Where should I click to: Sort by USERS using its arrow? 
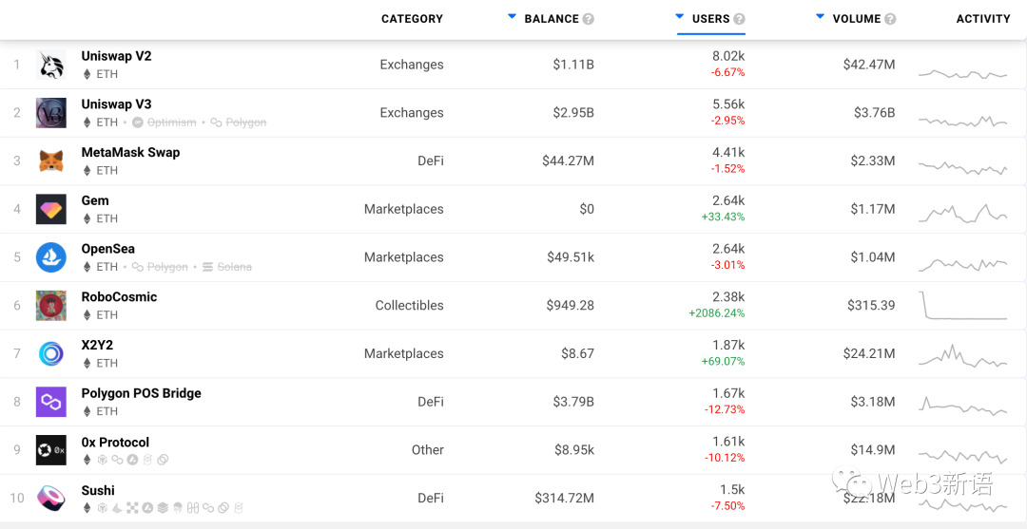[x=680, y=16]
